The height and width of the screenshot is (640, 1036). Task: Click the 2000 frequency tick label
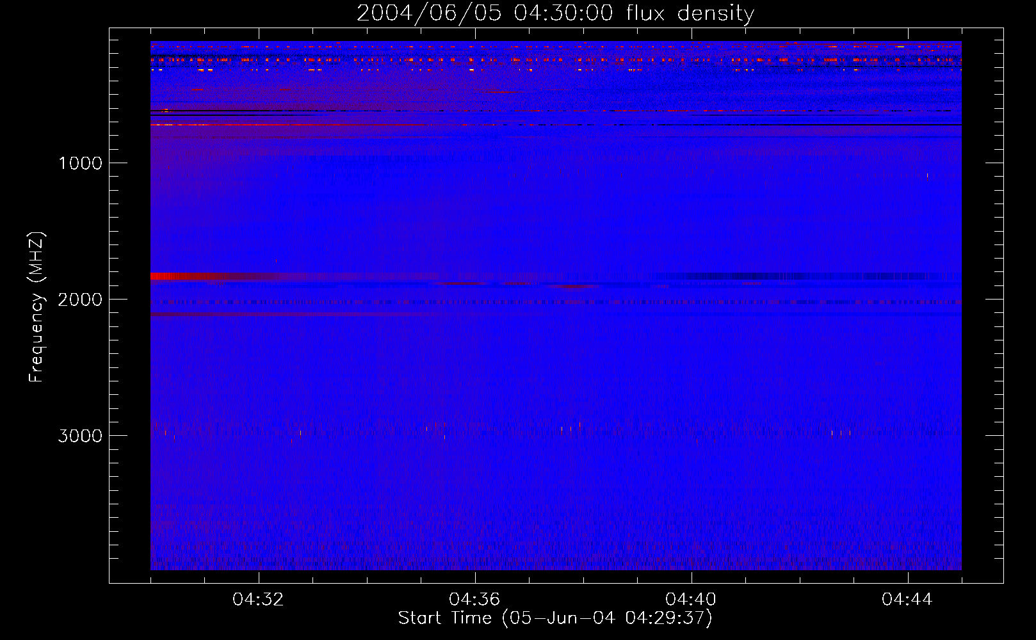pyautogui.click(x=80, y=300)
